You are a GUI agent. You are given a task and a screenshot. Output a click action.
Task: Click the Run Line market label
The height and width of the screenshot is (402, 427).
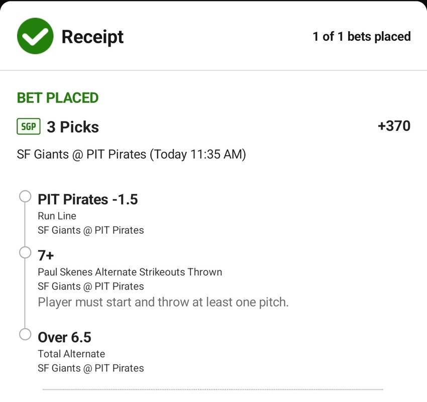coord(57,216)
